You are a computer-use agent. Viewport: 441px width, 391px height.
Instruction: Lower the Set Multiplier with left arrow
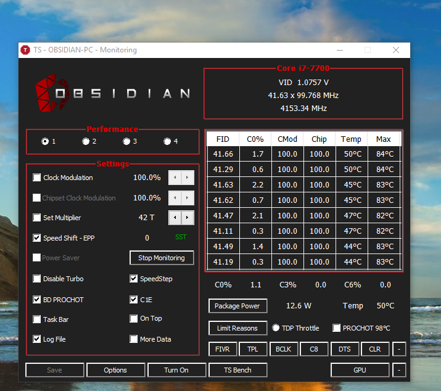tap(175, 218)
